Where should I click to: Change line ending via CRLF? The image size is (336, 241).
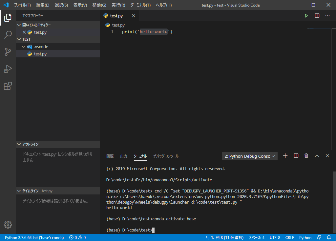point(290,237)
